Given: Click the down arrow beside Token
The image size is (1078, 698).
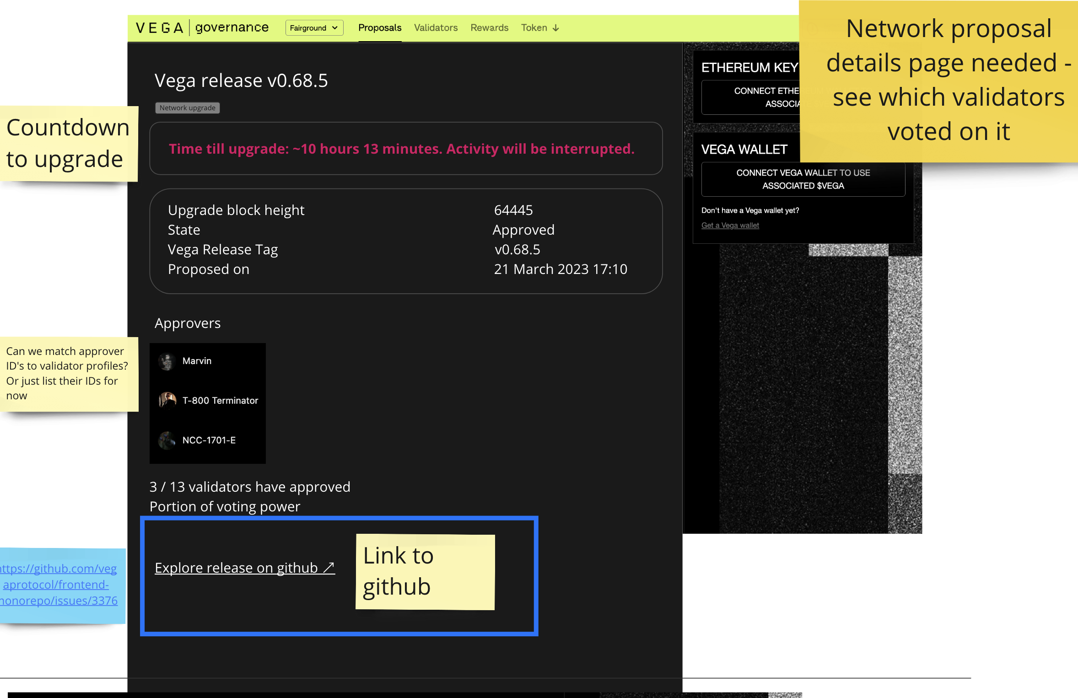Looking at the screenshot, I should (555, 28).
